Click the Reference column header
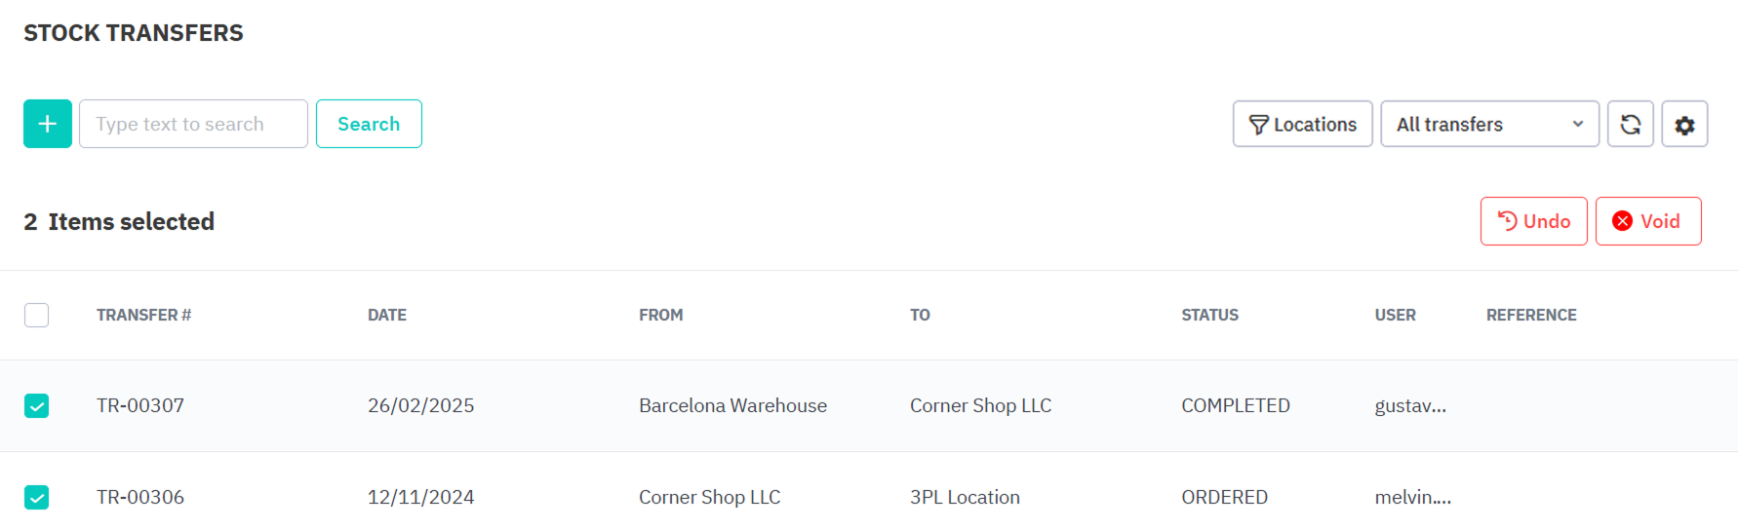Image resolution: width=1738 pixels, height=530 pixels. [x=1531, y=315]
